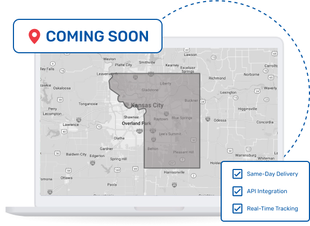Click the Lee's Summit label

coord(170,134)
